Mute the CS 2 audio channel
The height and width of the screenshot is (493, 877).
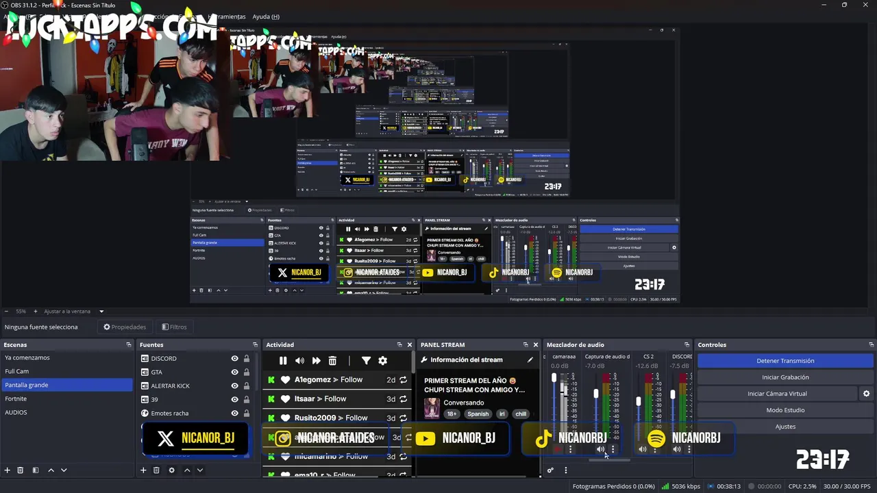[642, 449]
